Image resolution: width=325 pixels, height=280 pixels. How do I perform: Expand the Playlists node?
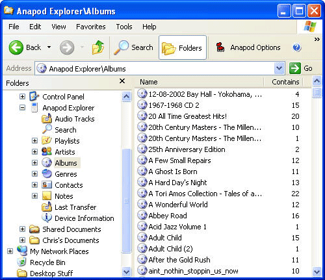tap(34, 140)
